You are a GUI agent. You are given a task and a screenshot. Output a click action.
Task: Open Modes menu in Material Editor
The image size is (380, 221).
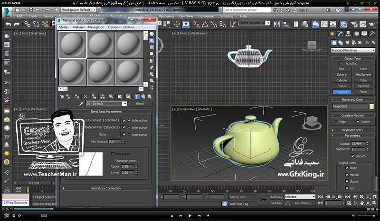64,27
